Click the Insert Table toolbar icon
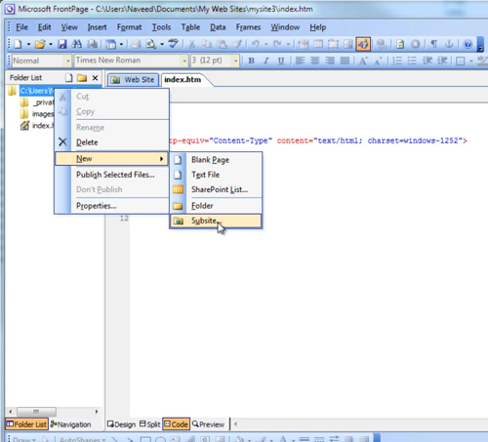The height and width of the screenshot is (442, 488). pos(318,44)
